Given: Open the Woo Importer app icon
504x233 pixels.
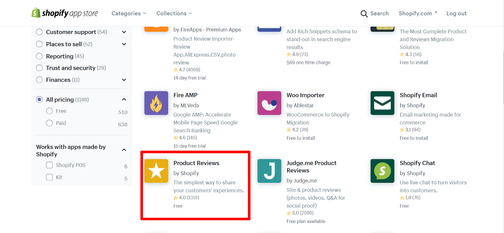Looking at the screenshot, I should (x=269, y=103).
